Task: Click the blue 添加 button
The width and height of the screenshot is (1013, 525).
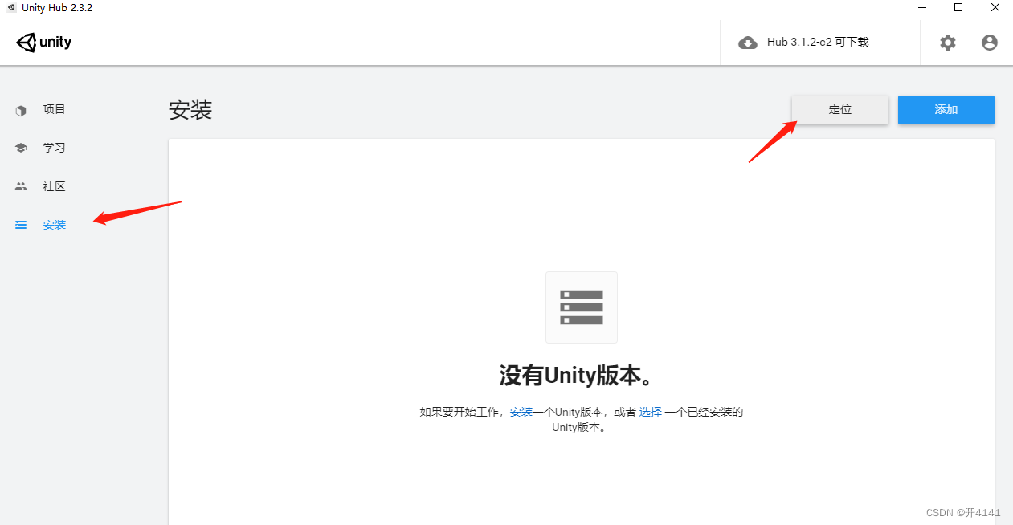Action: [x=946, y=110]
